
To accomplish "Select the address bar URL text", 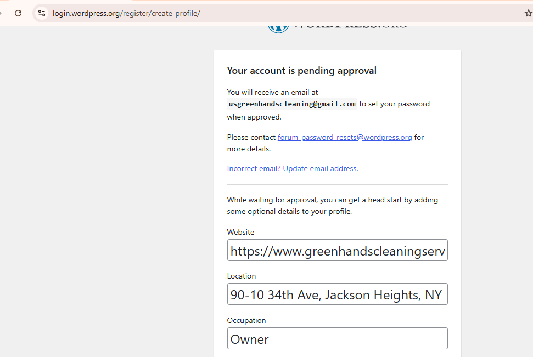I will coord(126,13).
